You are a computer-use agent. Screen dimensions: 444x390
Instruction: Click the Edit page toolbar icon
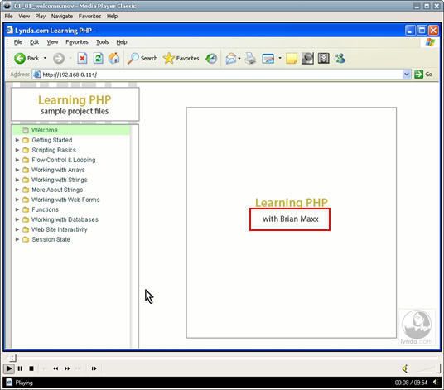(268, 59)
